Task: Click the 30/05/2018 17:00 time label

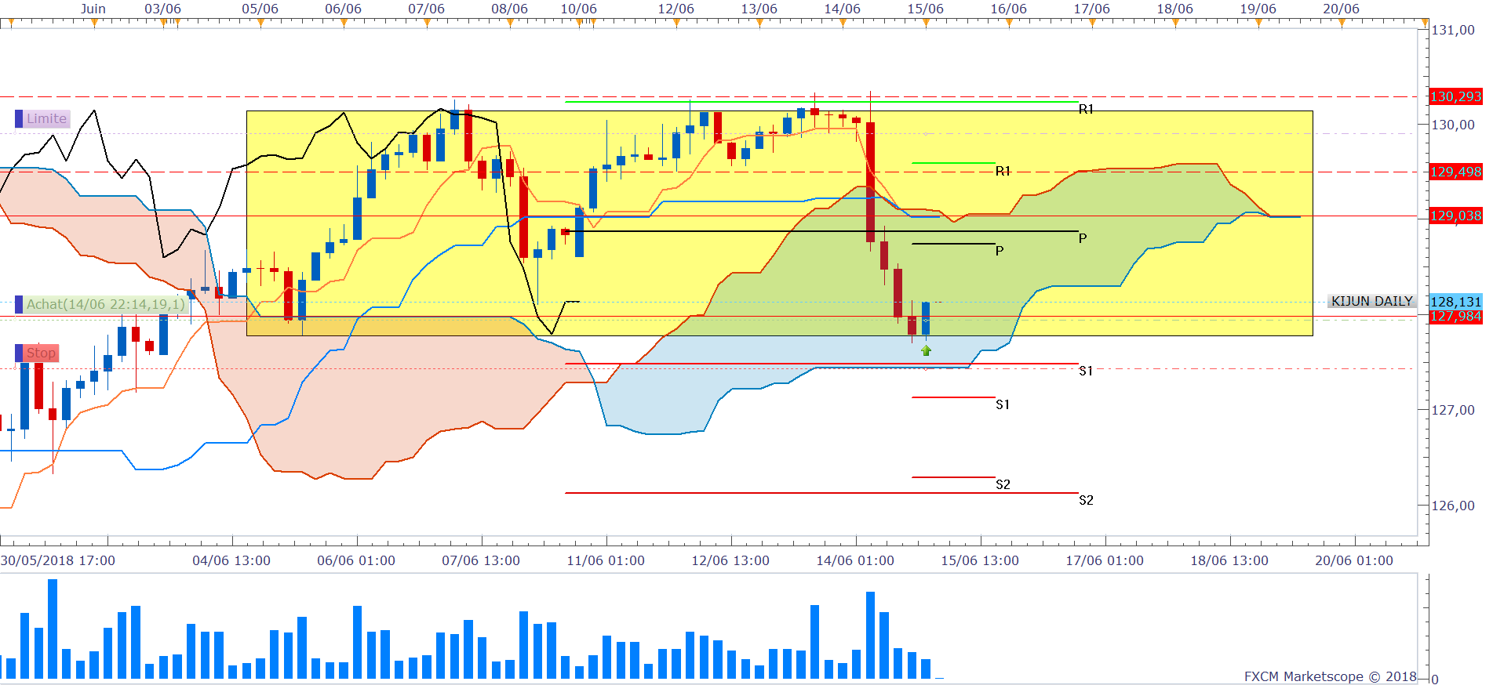Action: point(58,560)
